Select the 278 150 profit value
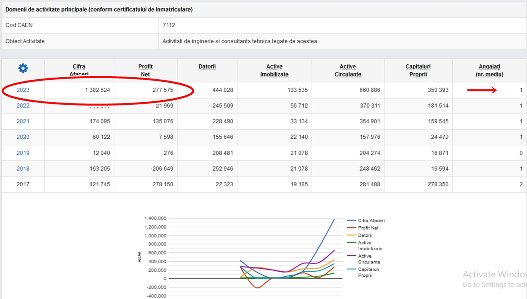 pyautogui.click(x=163, y=184)
